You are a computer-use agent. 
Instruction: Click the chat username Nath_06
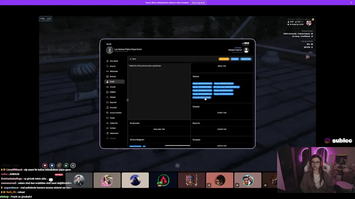coord(11,192)
